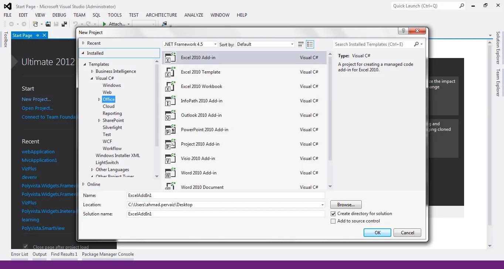Viewport: 504px width, 269px height.
Task: Click the Solution name input field
Action: [x=226, y=214]
